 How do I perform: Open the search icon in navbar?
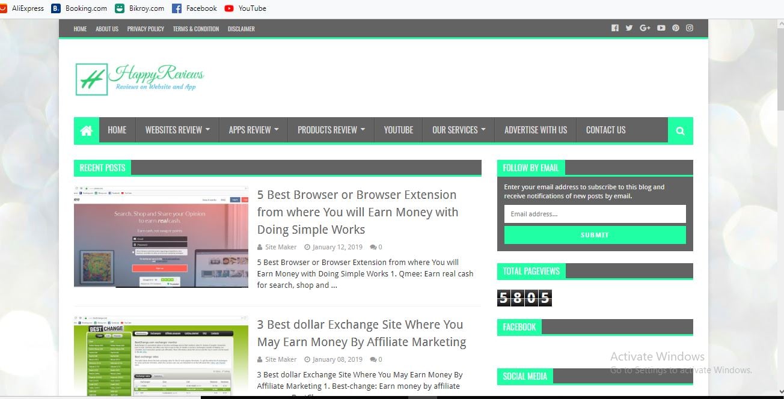pyautogui.click(x=680, y=130)
